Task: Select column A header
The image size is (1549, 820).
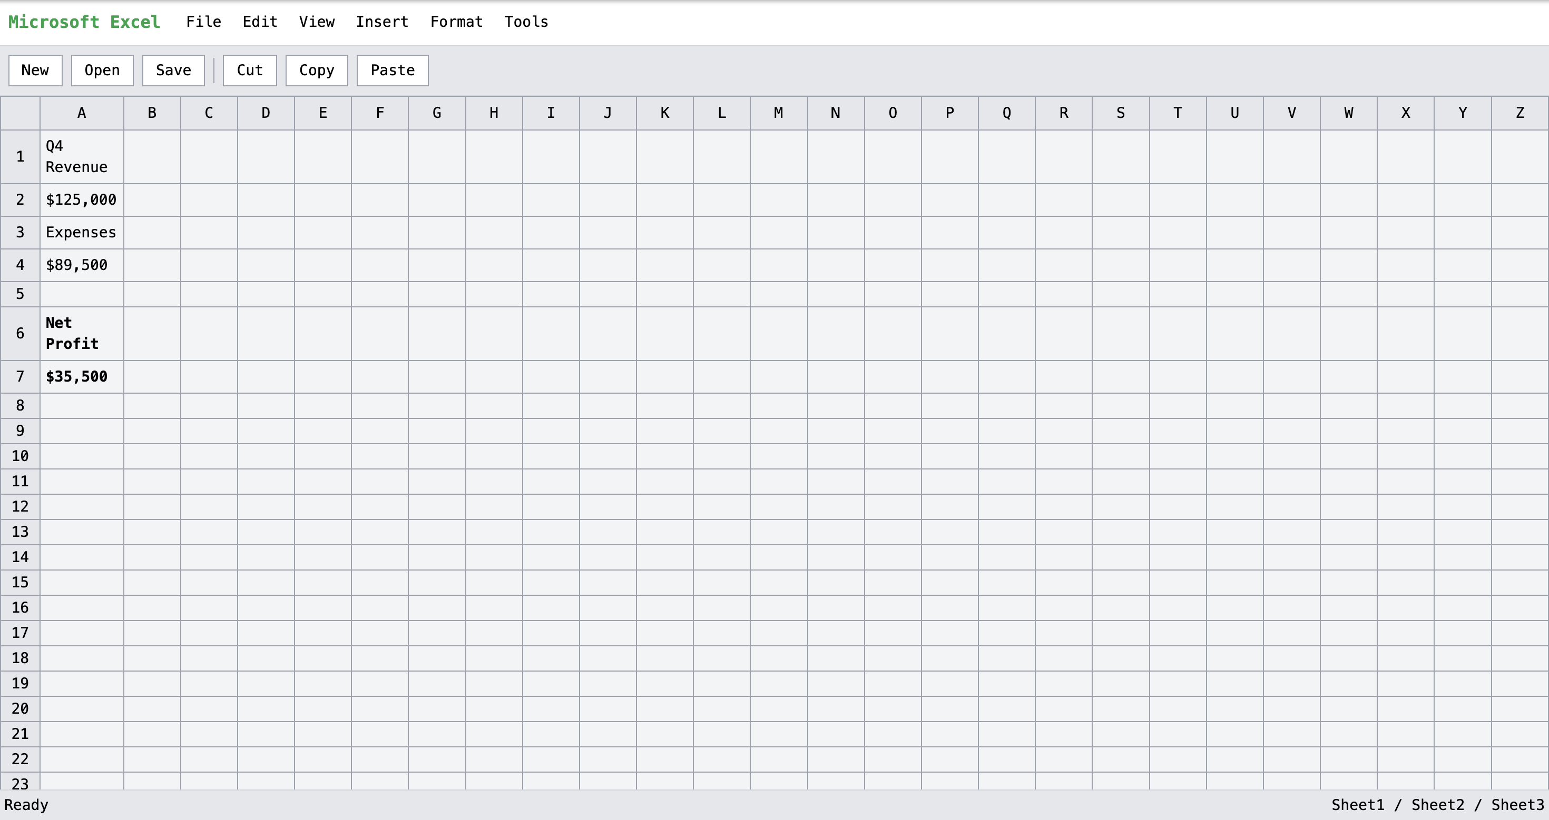Action: pyautogui.click(x=82, y=113)
